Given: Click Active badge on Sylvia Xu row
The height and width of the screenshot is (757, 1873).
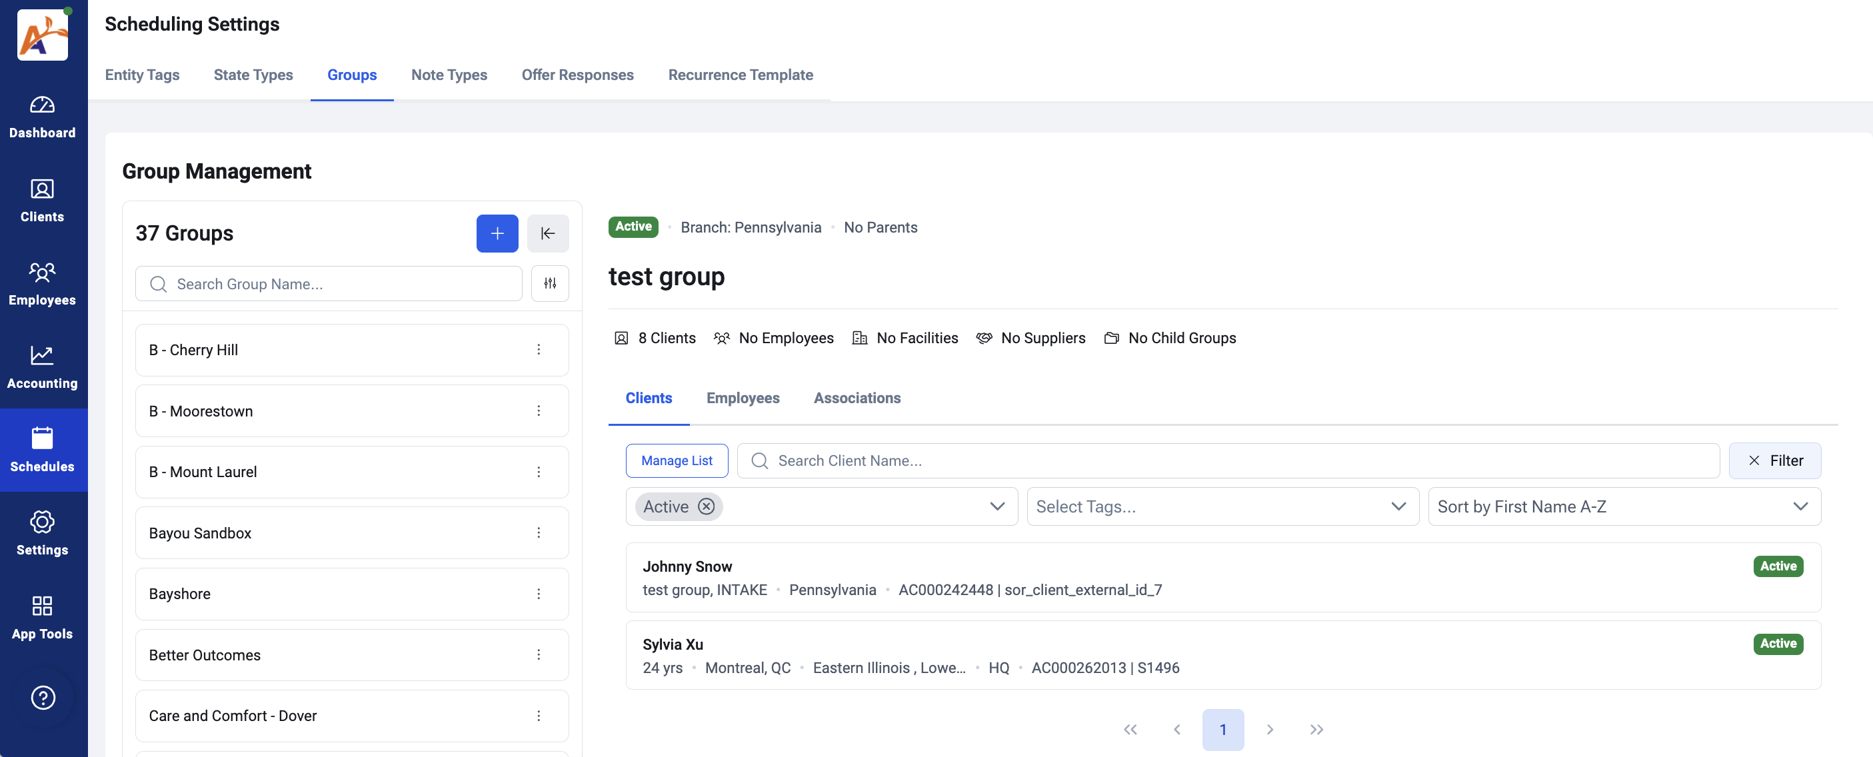Looking at the screenshot, I should click(x=1778, y=644).
